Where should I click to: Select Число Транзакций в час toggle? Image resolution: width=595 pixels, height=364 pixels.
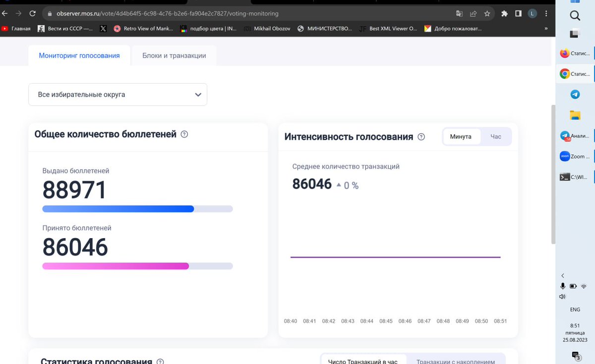[363, 362]
